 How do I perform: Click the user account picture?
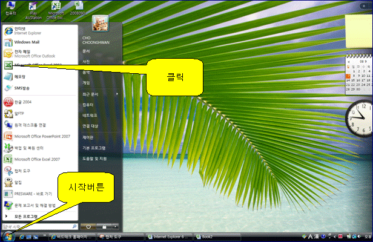click(x=100, y=24)
